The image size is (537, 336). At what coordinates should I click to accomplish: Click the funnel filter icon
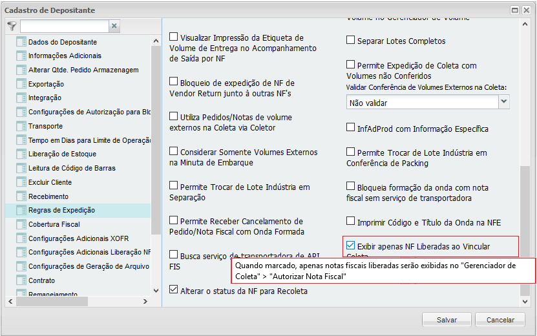tap(12, 26)
